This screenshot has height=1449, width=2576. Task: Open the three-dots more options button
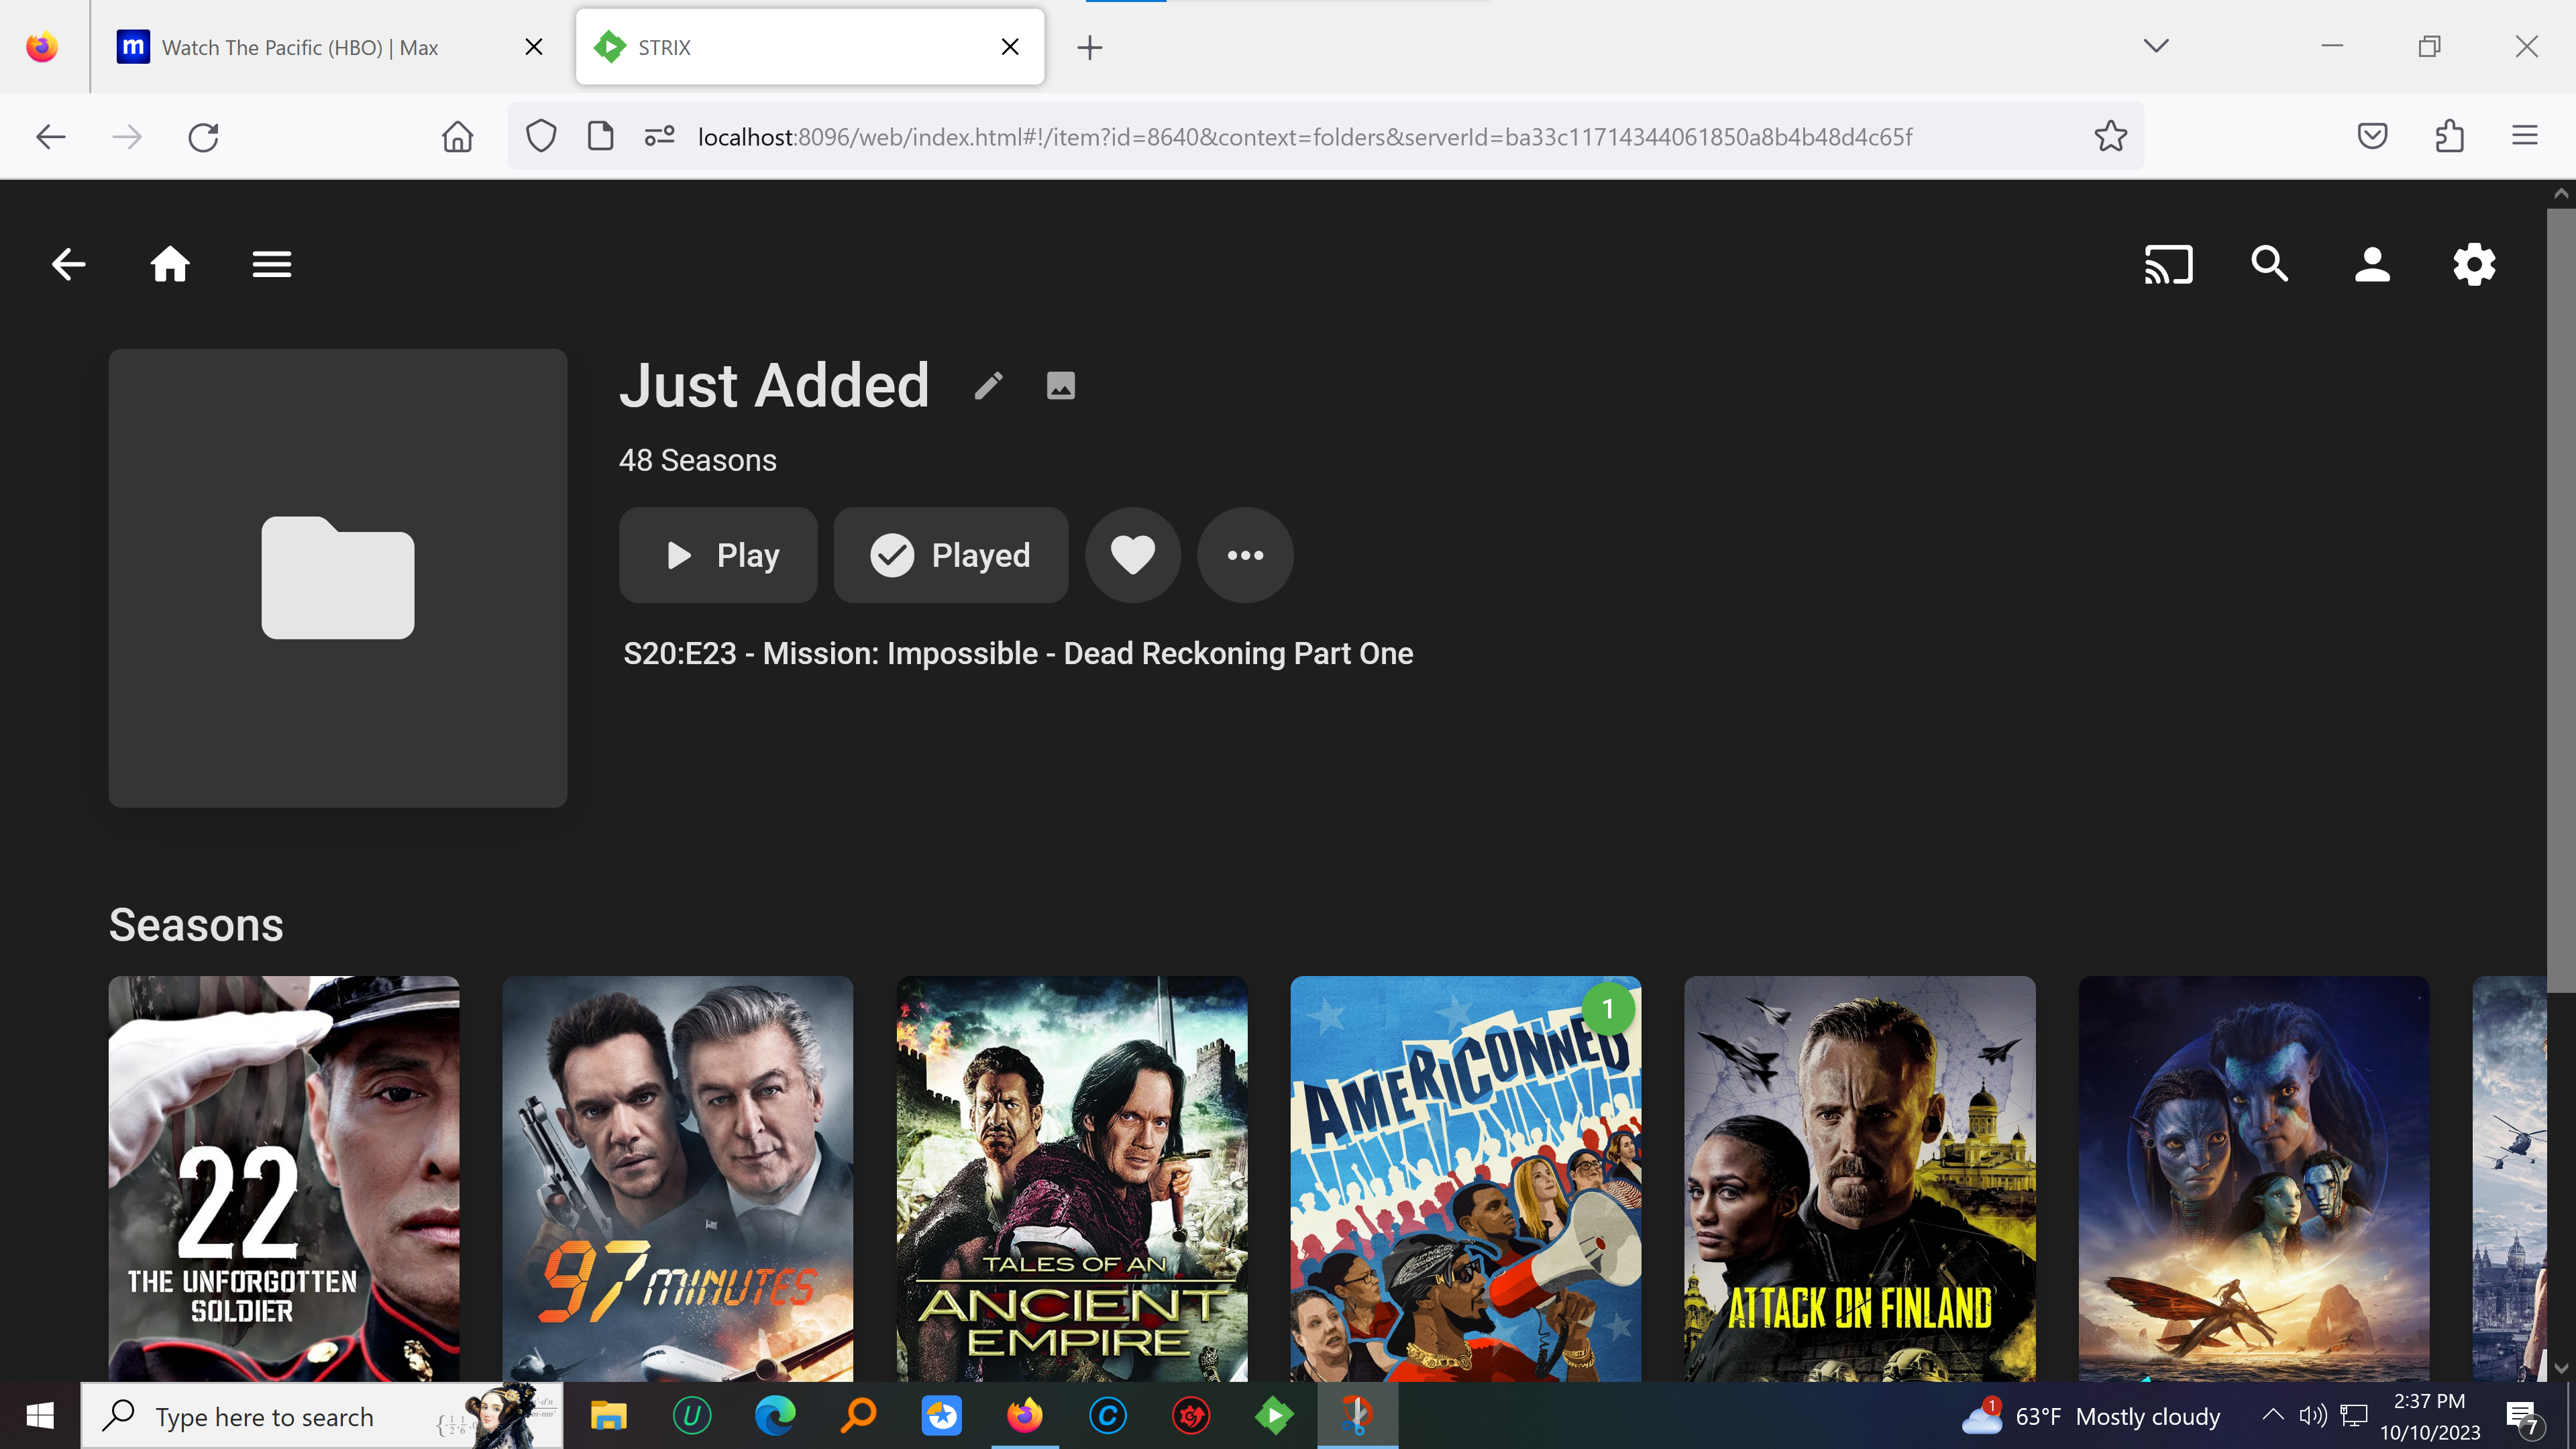pyautogui.click(x=1245, y=555)
